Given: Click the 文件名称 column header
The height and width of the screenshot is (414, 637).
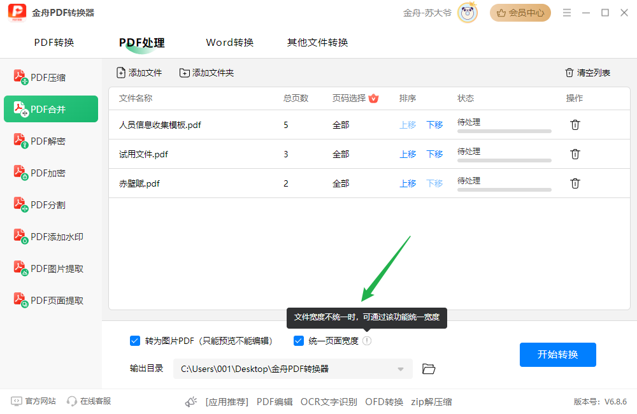Looking at the screenshot, I should tap(136, 98).
